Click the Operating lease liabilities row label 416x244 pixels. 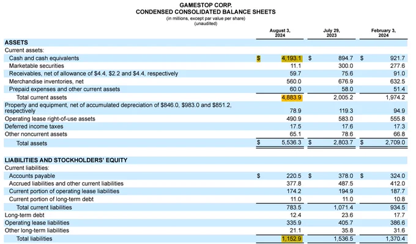(37, 223)
